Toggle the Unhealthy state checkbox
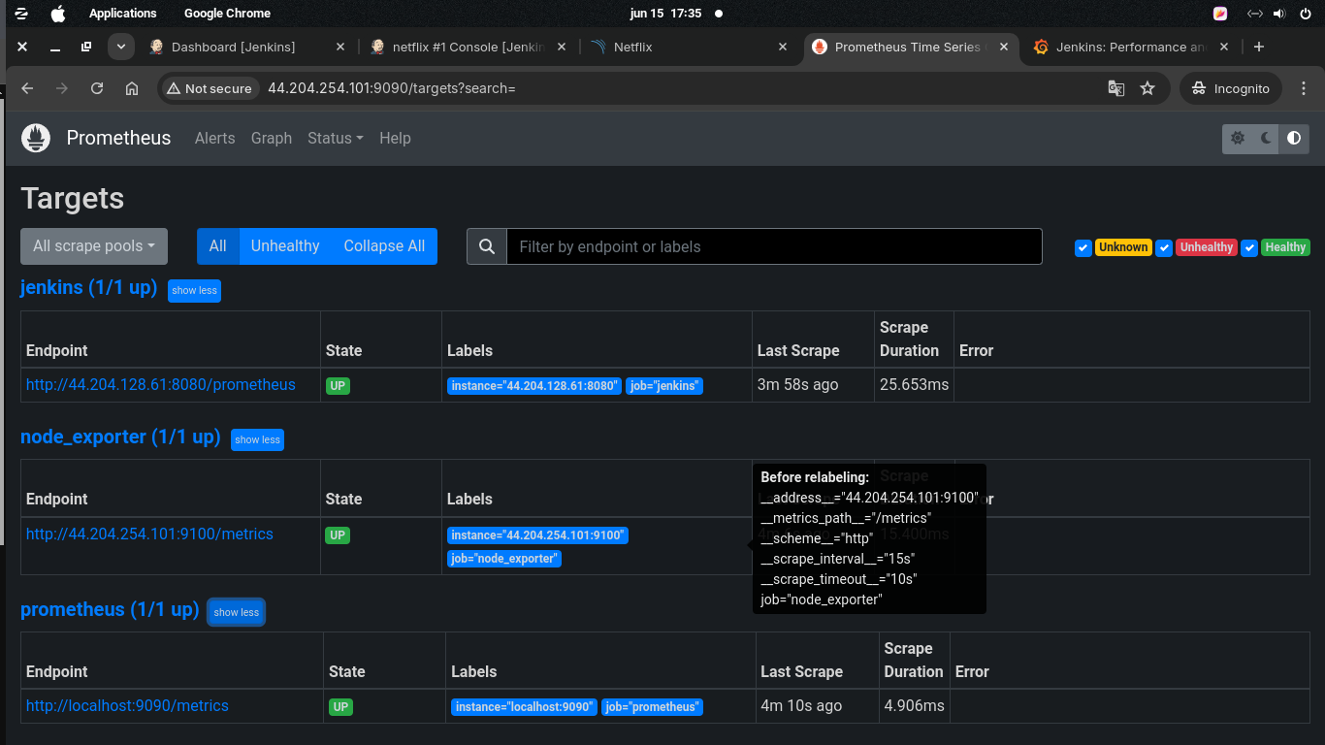 click(1165, 247)
